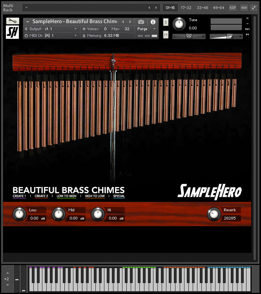Shift keyboard octave up with the up arrow
The width and height of the screenshot is (261, 294).
(x=7, y=273)
